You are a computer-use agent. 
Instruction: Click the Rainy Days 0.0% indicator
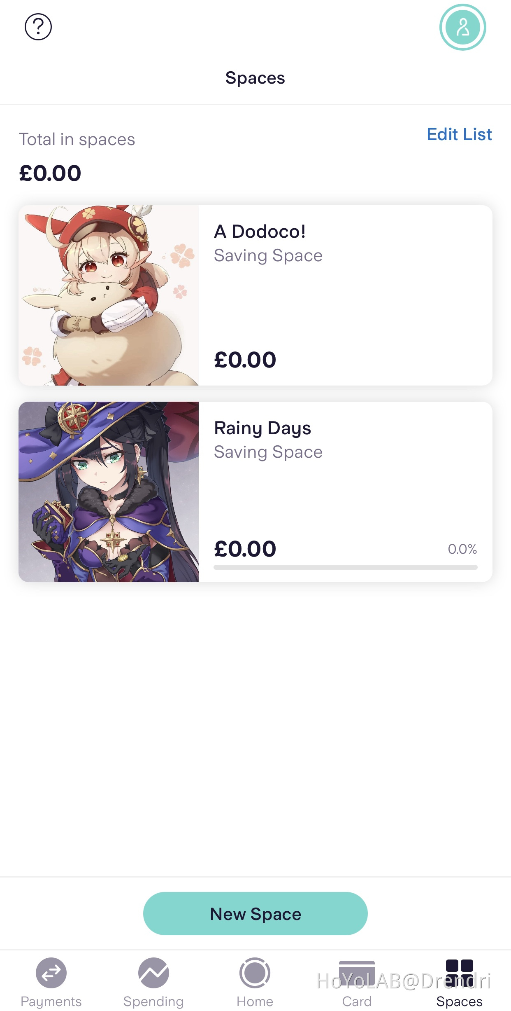(x=462, y=549)
